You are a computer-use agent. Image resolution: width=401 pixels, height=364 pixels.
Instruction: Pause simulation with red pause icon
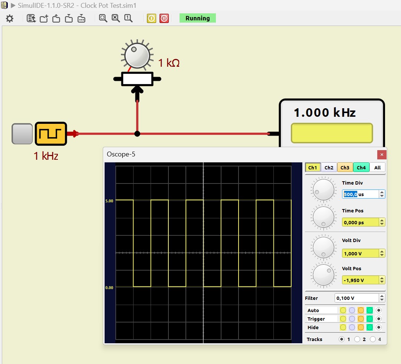(164, 19)
